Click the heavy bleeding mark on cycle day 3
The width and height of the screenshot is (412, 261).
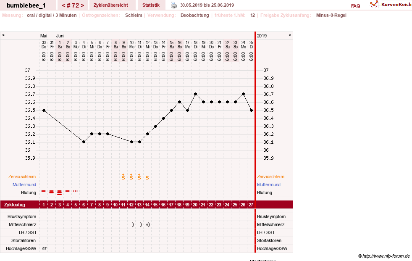(59, 192)
